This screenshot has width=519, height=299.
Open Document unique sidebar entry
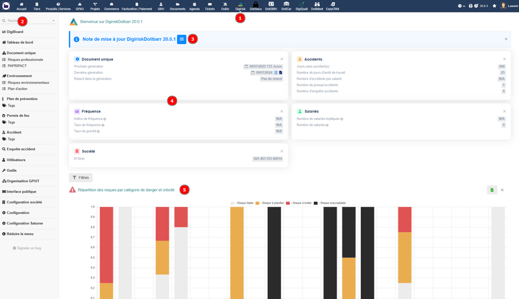coord(19,53)
